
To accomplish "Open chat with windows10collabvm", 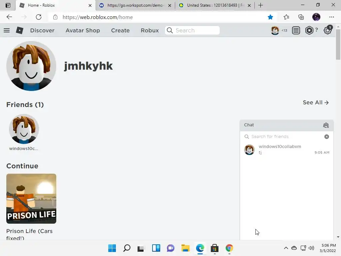I will pyautogui.click(x=287, y=150).
